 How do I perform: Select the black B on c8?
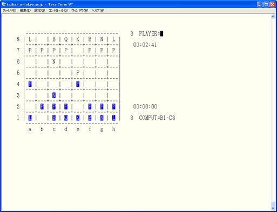(54, 39)
